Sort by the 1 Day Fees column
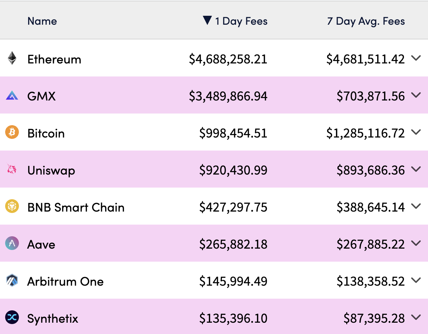The image size is (428, 334). (241, 21)
